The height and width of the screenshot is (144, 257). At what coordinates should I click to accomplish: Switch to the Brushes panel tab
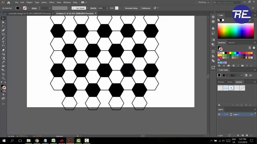(221, 82)
